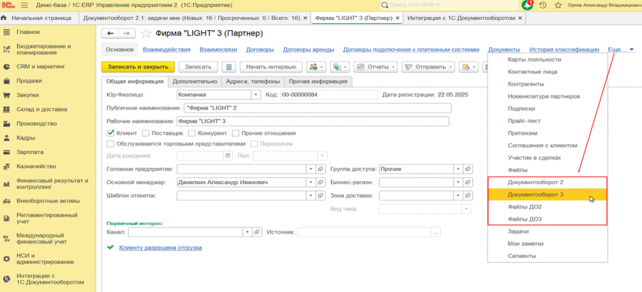642x292 pixels.
Task: Open Основной менеджер record via open button
Action: (x=320, y=182)
